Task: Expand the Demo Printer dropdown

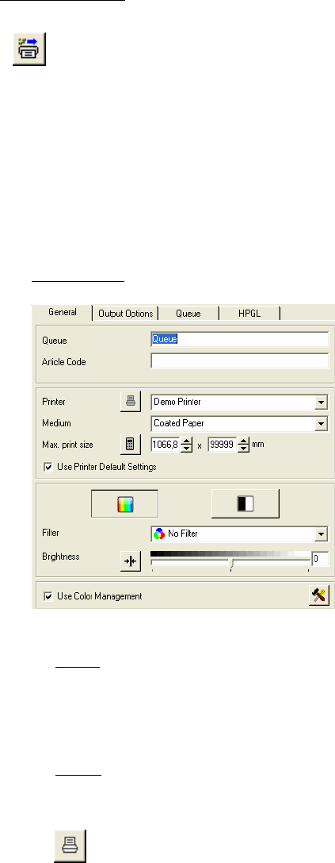Action: (x=322, y=403)
